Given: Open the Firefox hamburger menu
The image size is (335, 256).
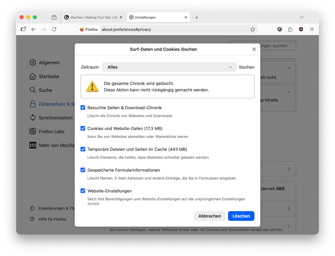Looking at the screenshot, I should pyautogui.click(x=312, y=29).
